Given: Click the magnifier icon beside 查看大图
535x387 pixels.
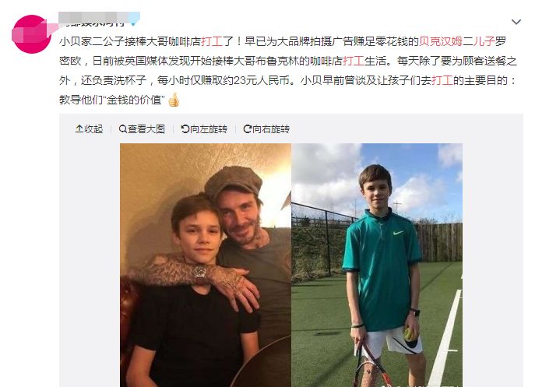Looking at the screenshot, I should click(122, 129).
